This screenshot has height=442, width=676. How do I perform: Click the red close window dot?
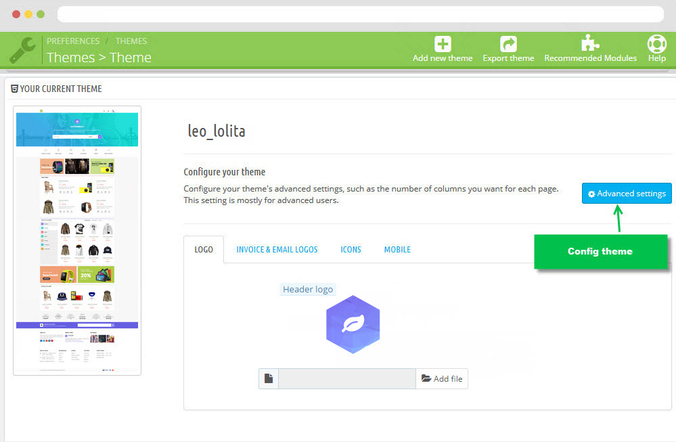(x=16, y=14)
